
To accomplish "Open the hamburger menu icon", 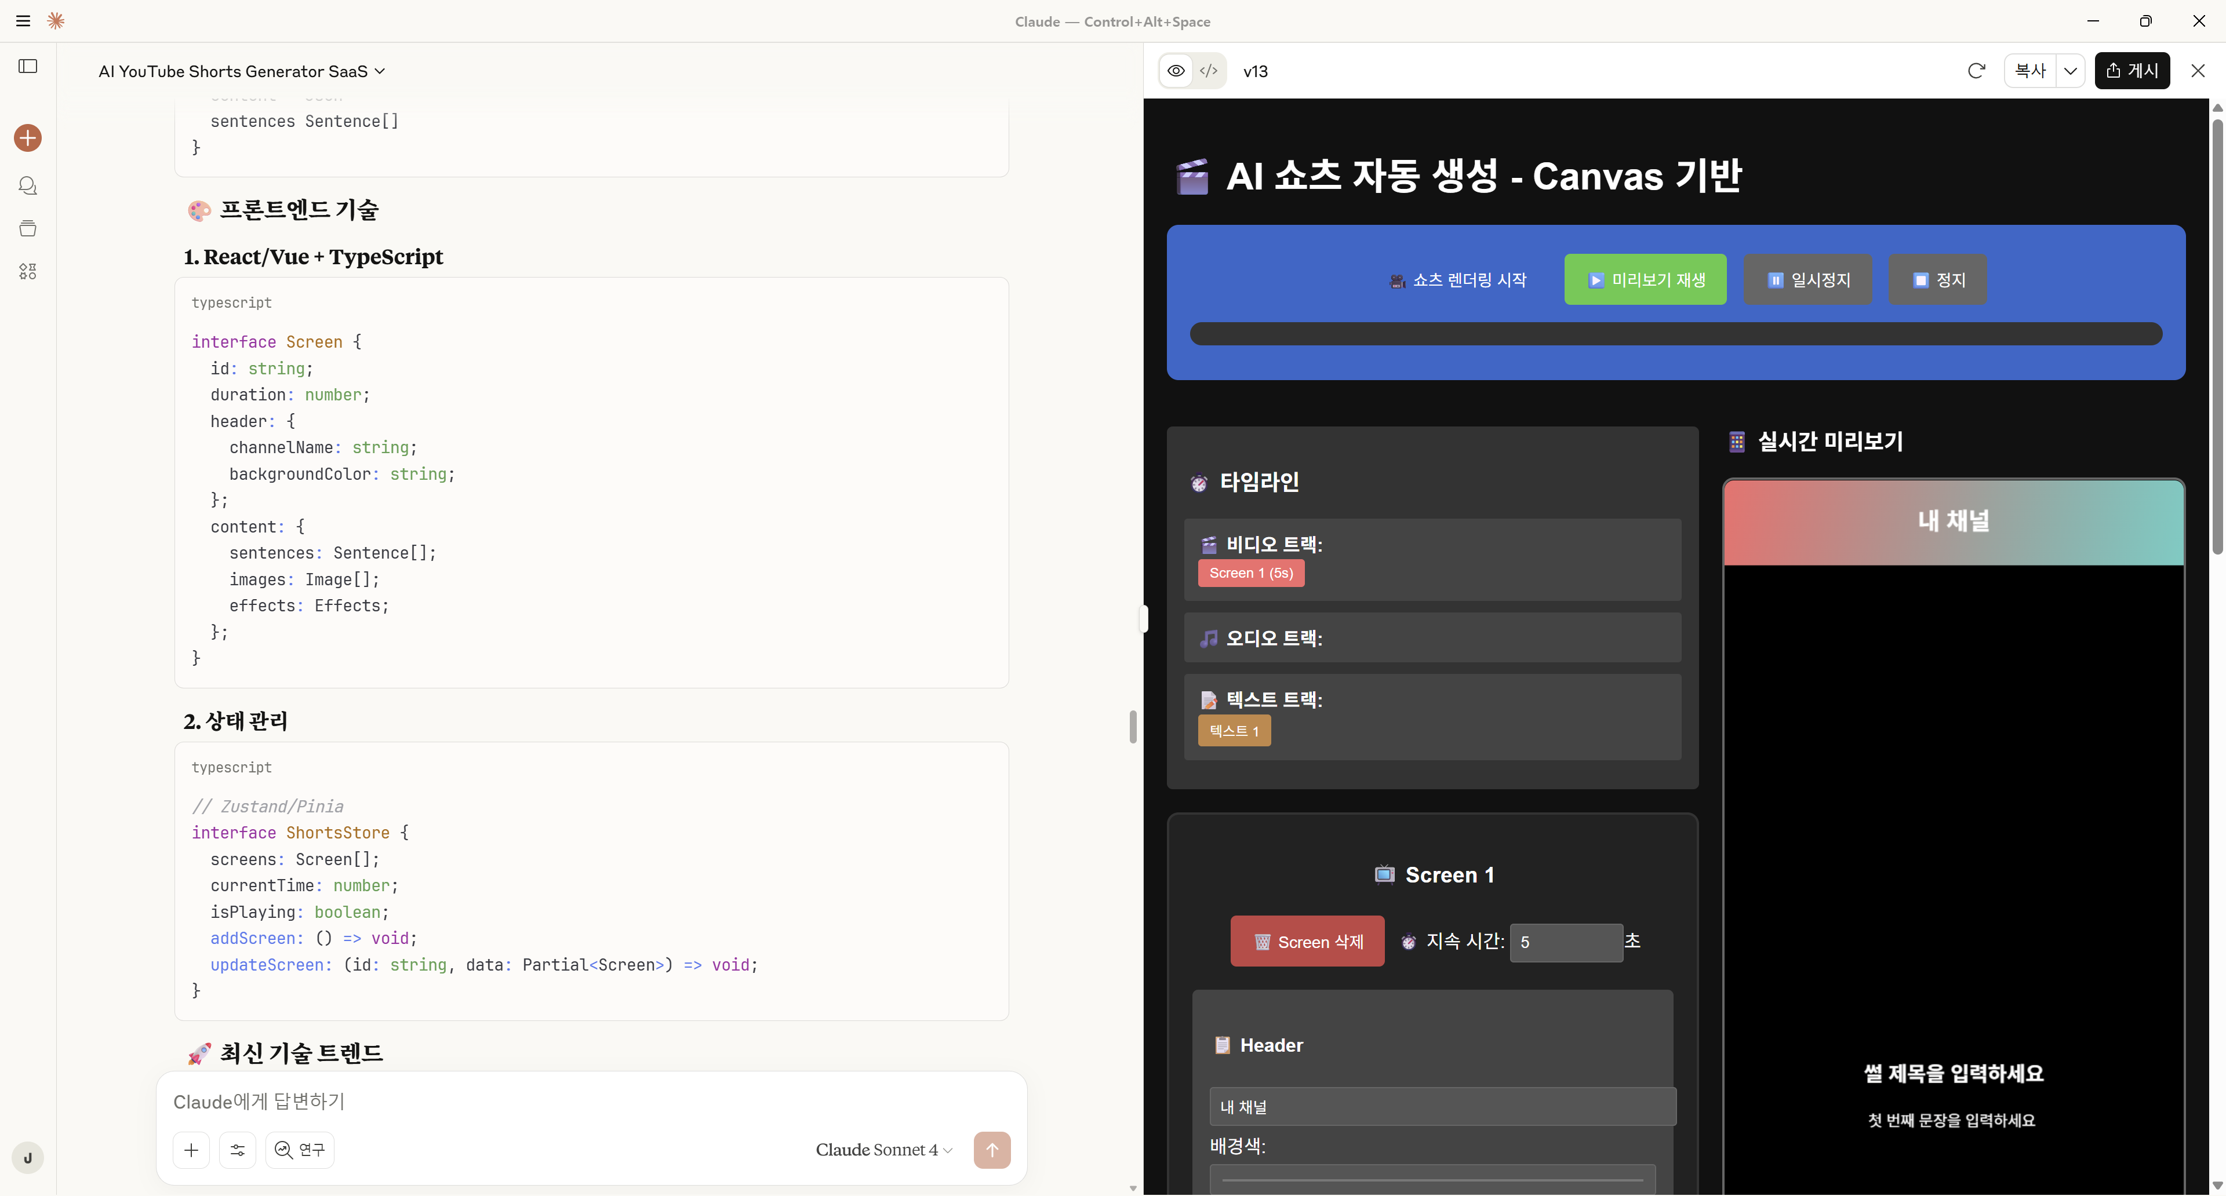I will (23, 21).
